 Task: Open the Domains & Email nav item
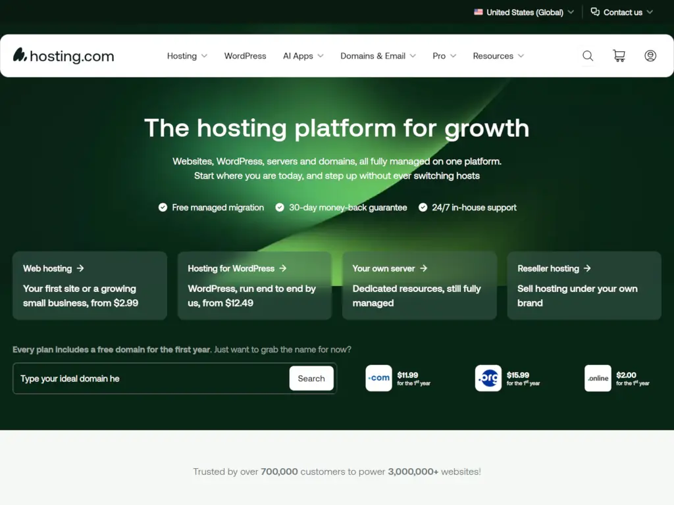[x=373, y=56]
